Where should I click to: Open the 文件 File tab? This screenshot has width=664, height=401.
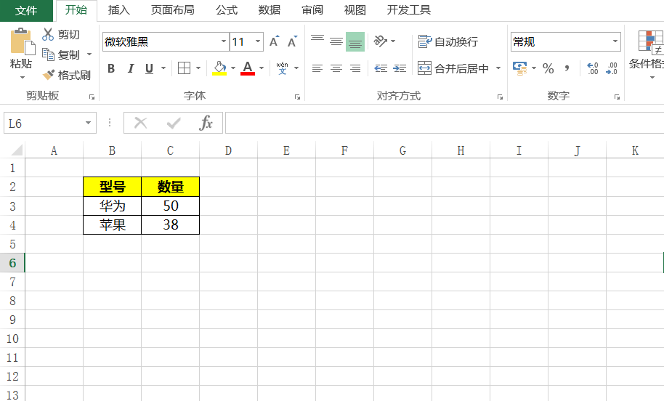(26, 10)
